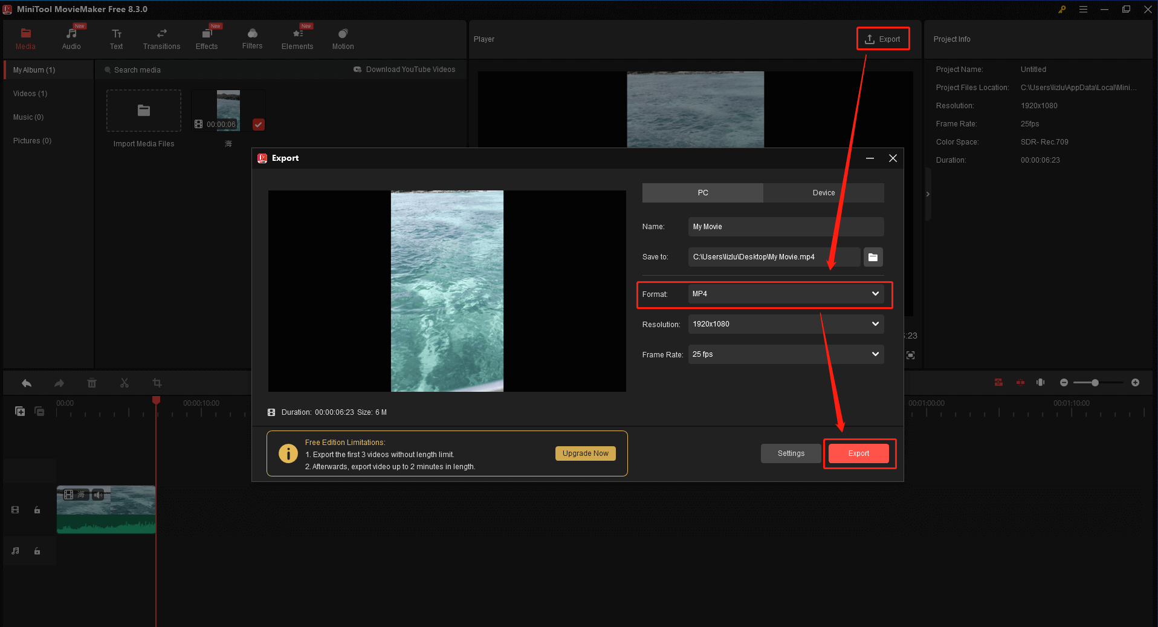Click the Player video preview
This screenshot has height=627, width=1158.
(x=695, y=109)
